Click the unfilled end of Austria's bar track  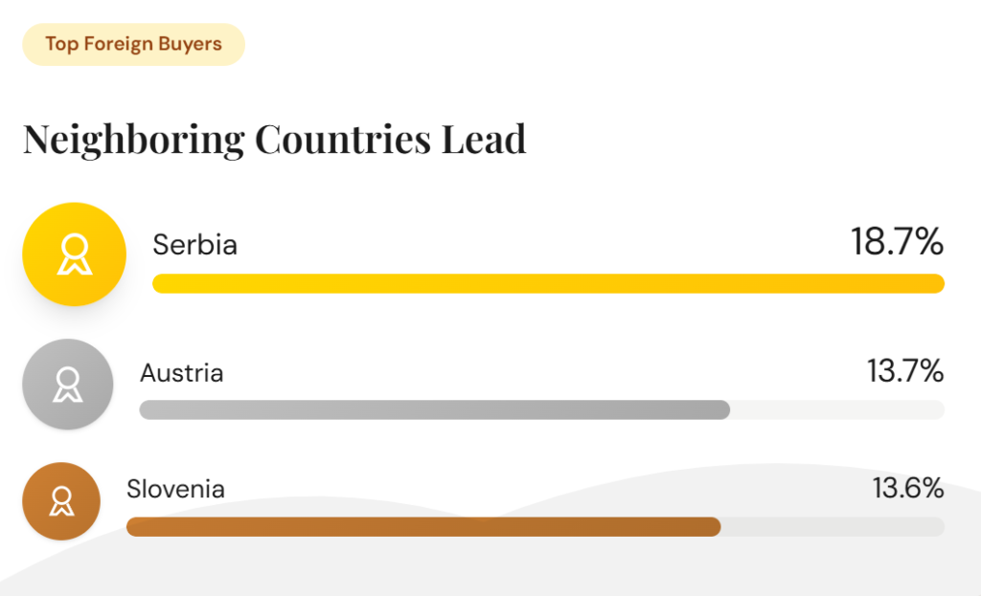point(836,410)
